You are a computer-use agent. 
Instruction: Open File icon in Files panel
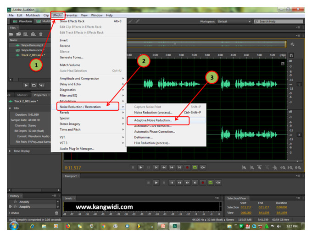11,34
